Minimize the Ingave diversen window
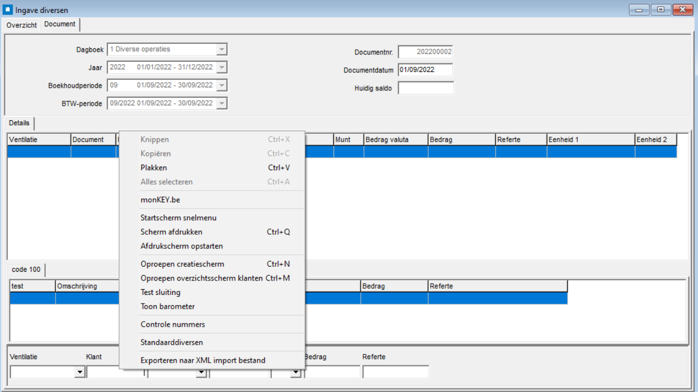Screen dimensions: 698x392 coord(639,9)
